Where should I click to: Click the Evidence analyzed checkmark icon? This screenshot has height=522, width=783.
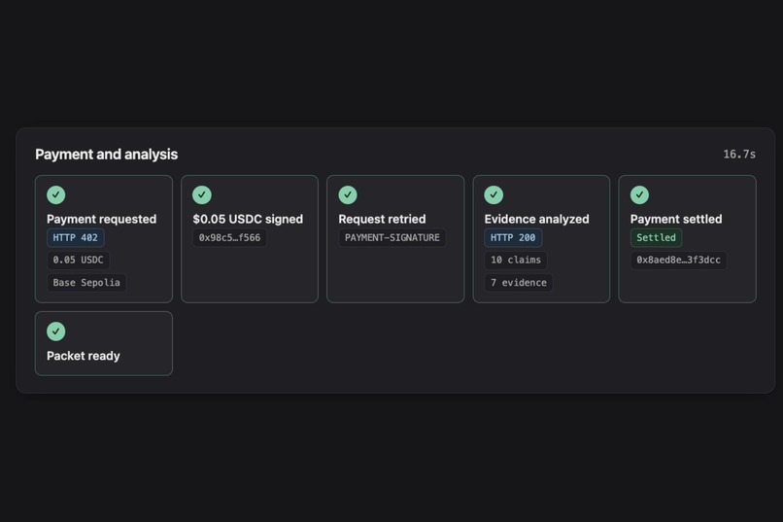click(494, 194)
